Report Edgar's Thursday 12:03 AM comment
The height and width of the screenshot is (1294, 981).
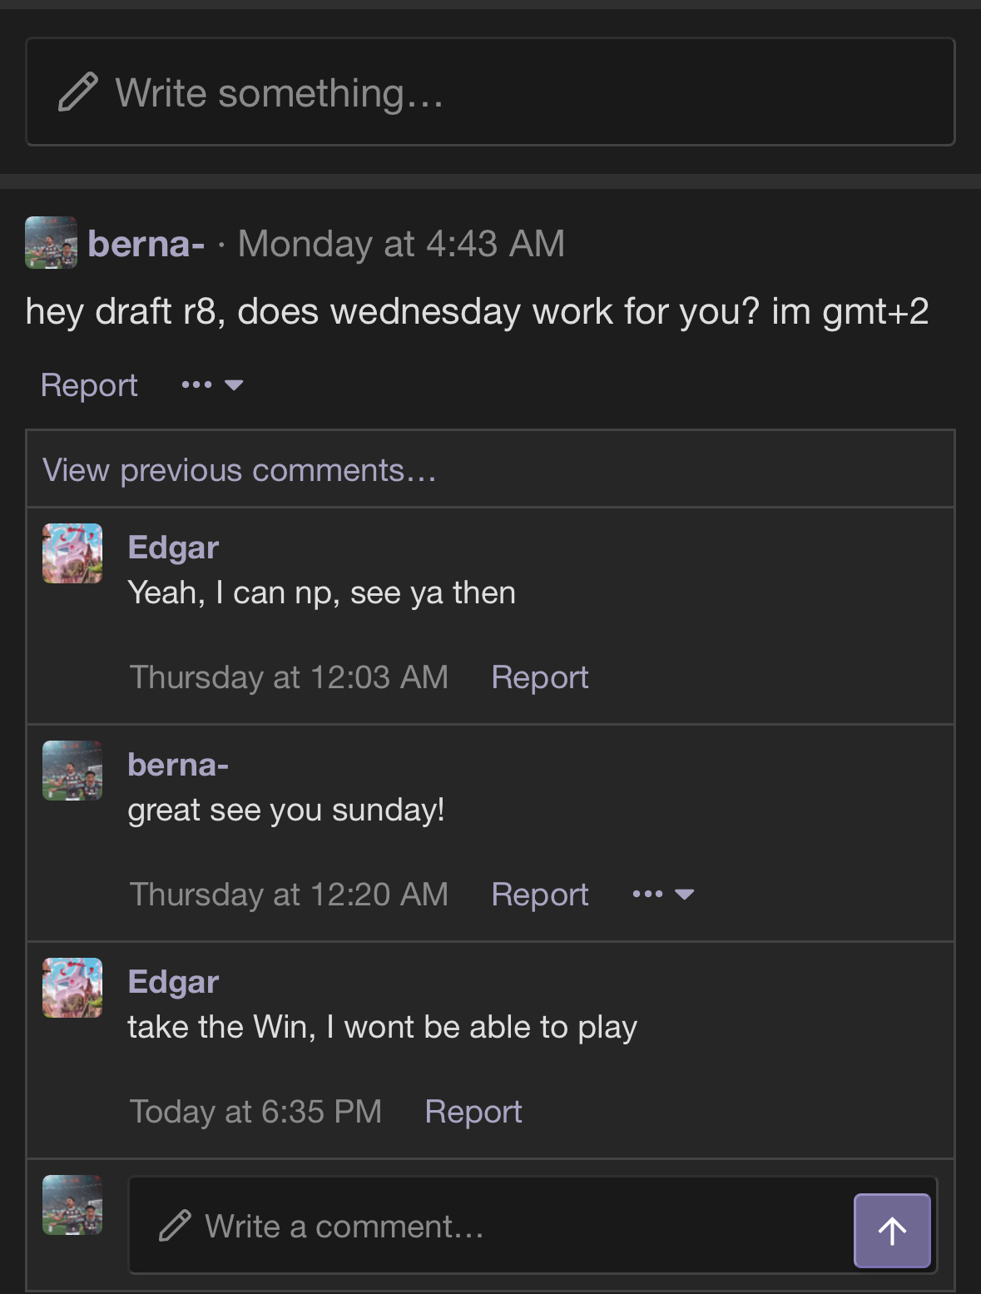(x=540, y=677)
